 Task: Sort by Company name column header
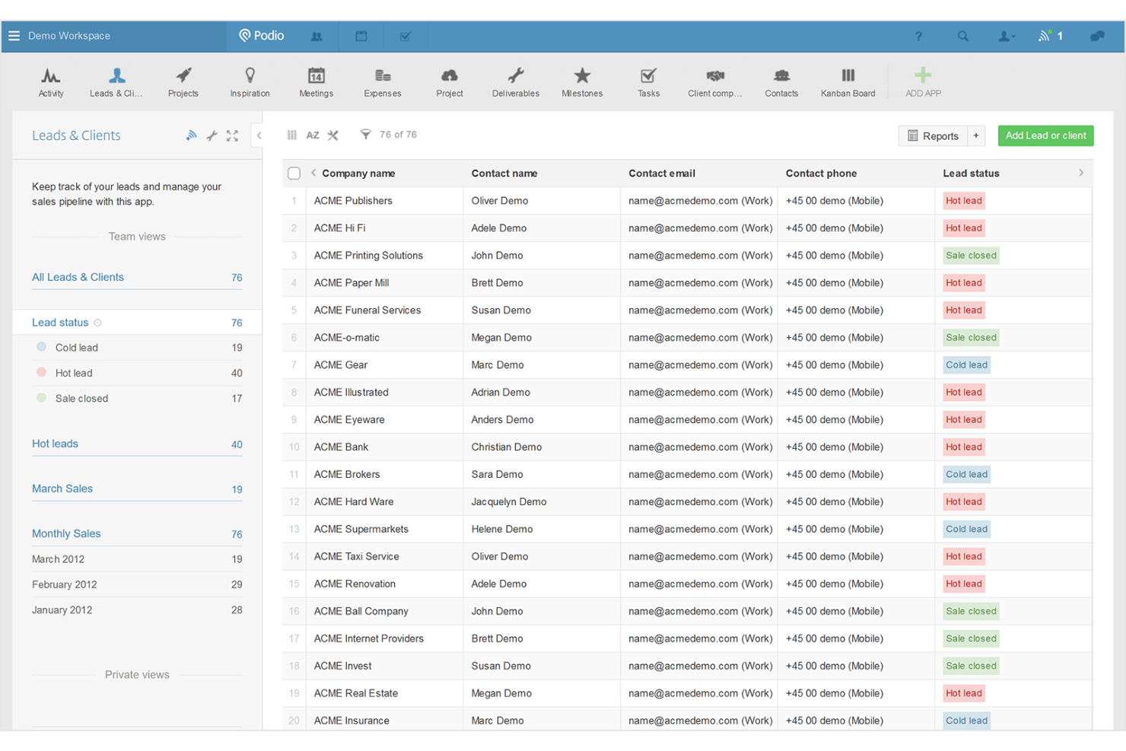tap(358, 173)
